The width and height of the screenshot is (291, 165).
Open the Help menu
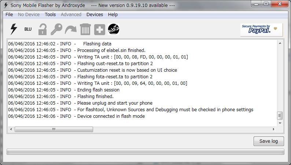113,14
